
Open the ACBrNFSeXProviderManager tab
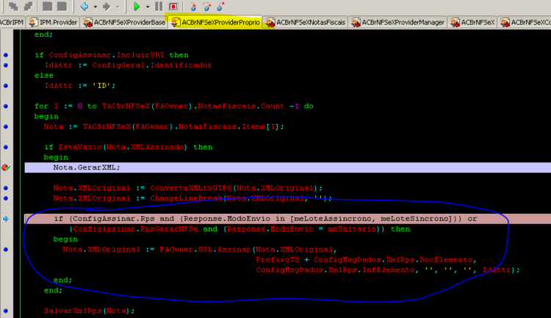tap(398, 22)
